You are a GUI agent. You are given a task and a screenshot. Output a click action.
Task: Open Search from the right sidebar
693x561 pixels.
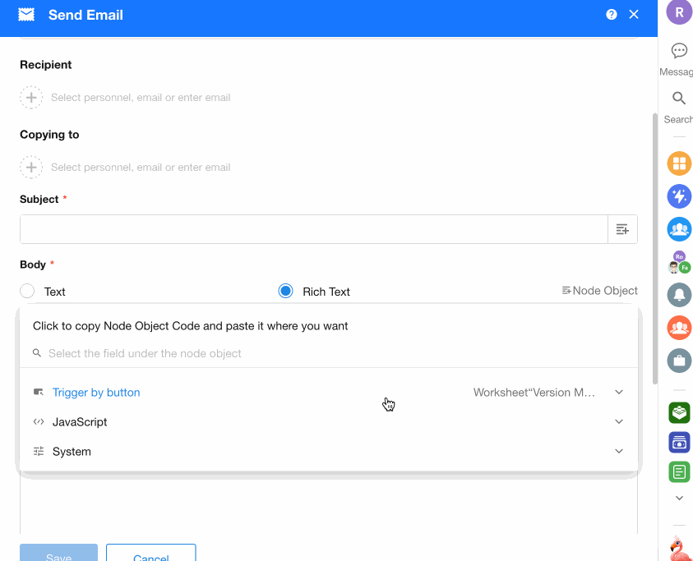click(679, 99)
